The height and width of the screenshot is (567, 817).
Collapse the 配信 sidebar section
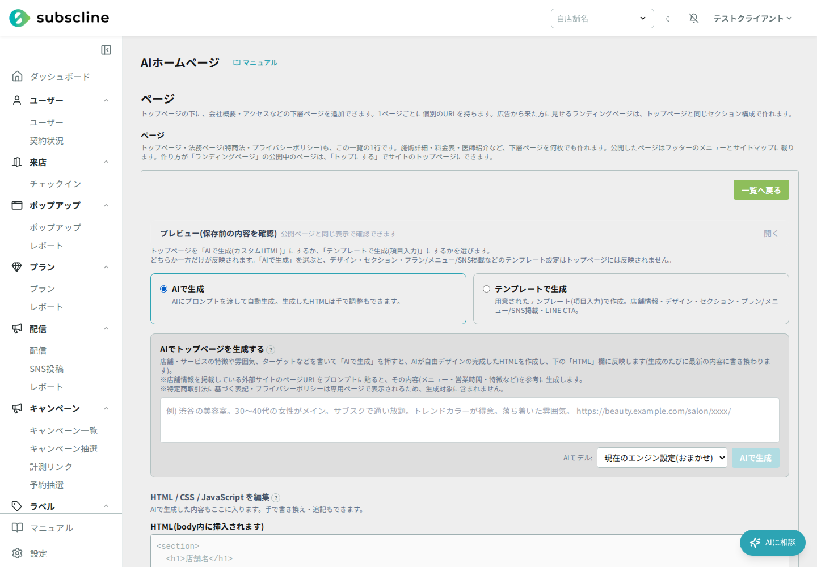(x=106, y=329)
